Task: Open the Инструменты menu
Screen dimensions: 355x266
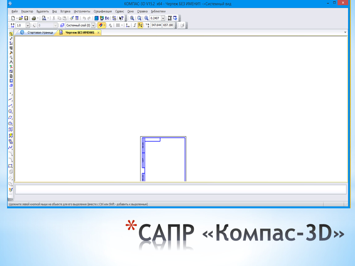Action: [x=82, y=11]
